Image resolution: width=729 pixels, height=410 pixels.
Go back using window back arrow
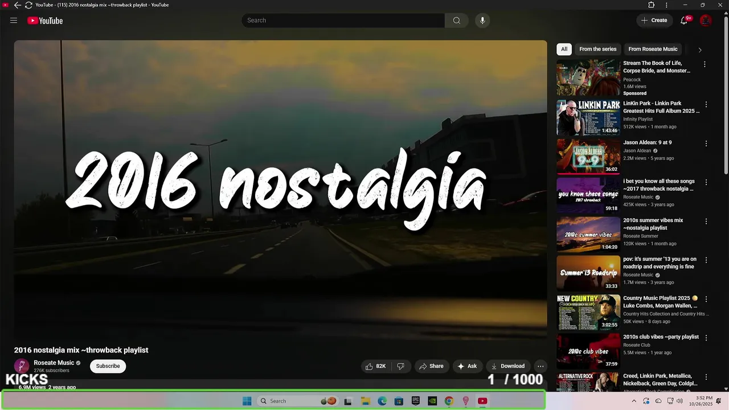click(x=18, y=5)
